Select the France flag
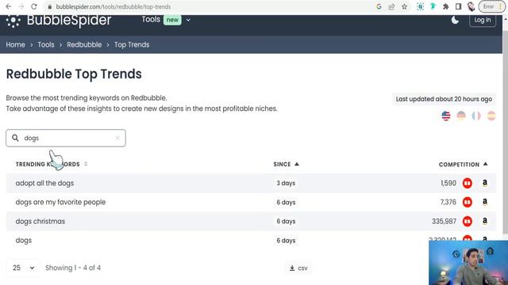 476,116
